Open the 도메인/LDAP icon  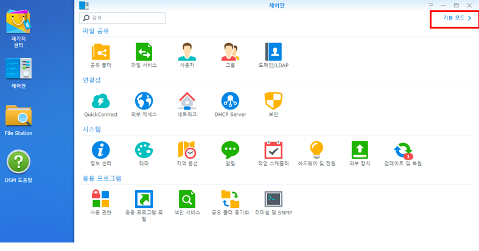(273, 52)
